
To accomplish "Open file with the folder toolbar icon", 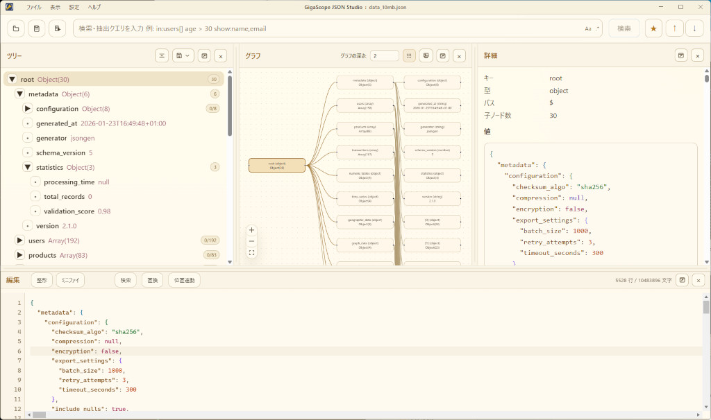I will (x=16, y=28).
